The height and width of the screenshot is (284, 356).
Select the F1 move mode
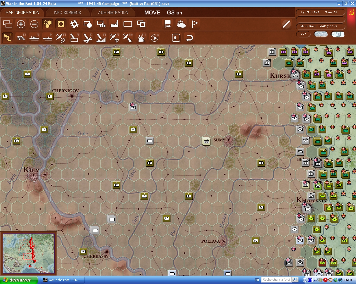click(8, 38)
